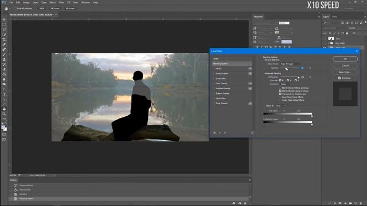Select the Move tool

pos(4,19)
